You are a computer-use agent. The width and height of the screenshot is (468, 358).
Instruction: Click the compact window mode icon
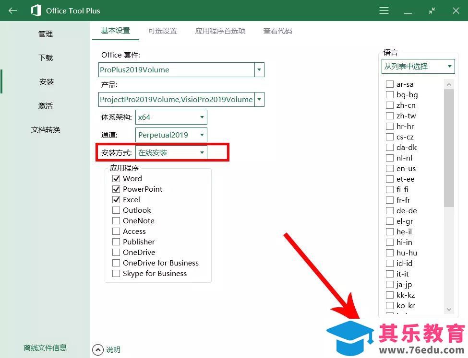pyautogui.click(x=432, y=11)
